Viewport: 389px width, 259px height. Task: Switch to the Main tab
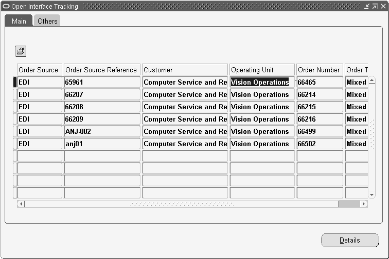pos(19,21)
